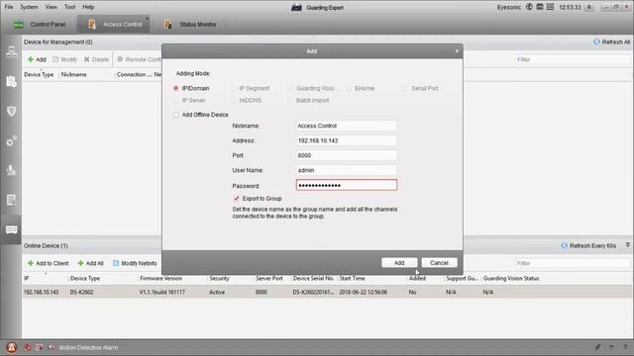
Task: Switch to the Access Control tab
Action: pos(115,24)
